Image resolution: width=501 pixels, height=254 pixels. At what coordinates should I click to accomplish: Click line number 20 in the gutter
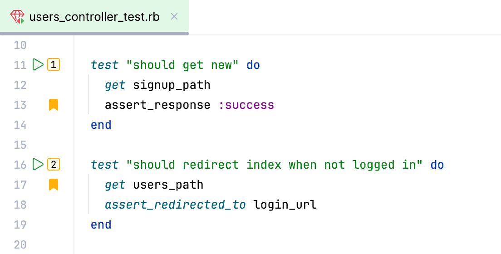(x=20, y=245)
